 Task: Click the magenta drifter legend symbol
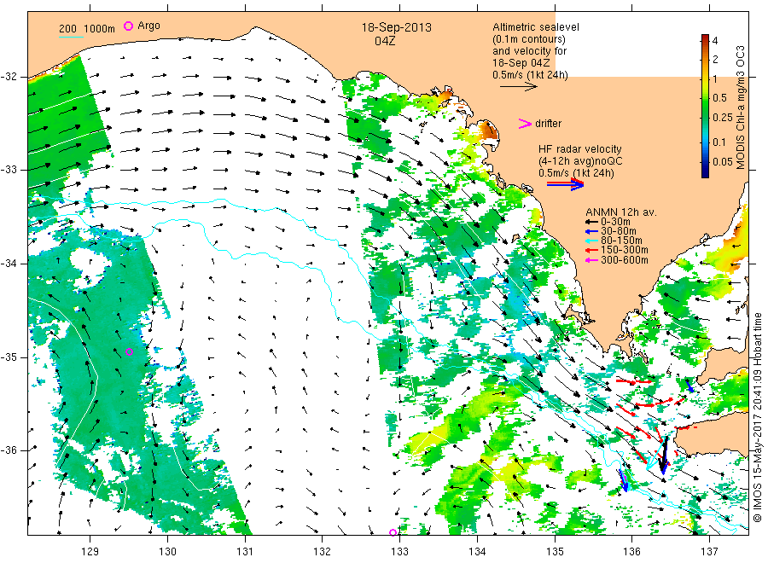(525, 124)
